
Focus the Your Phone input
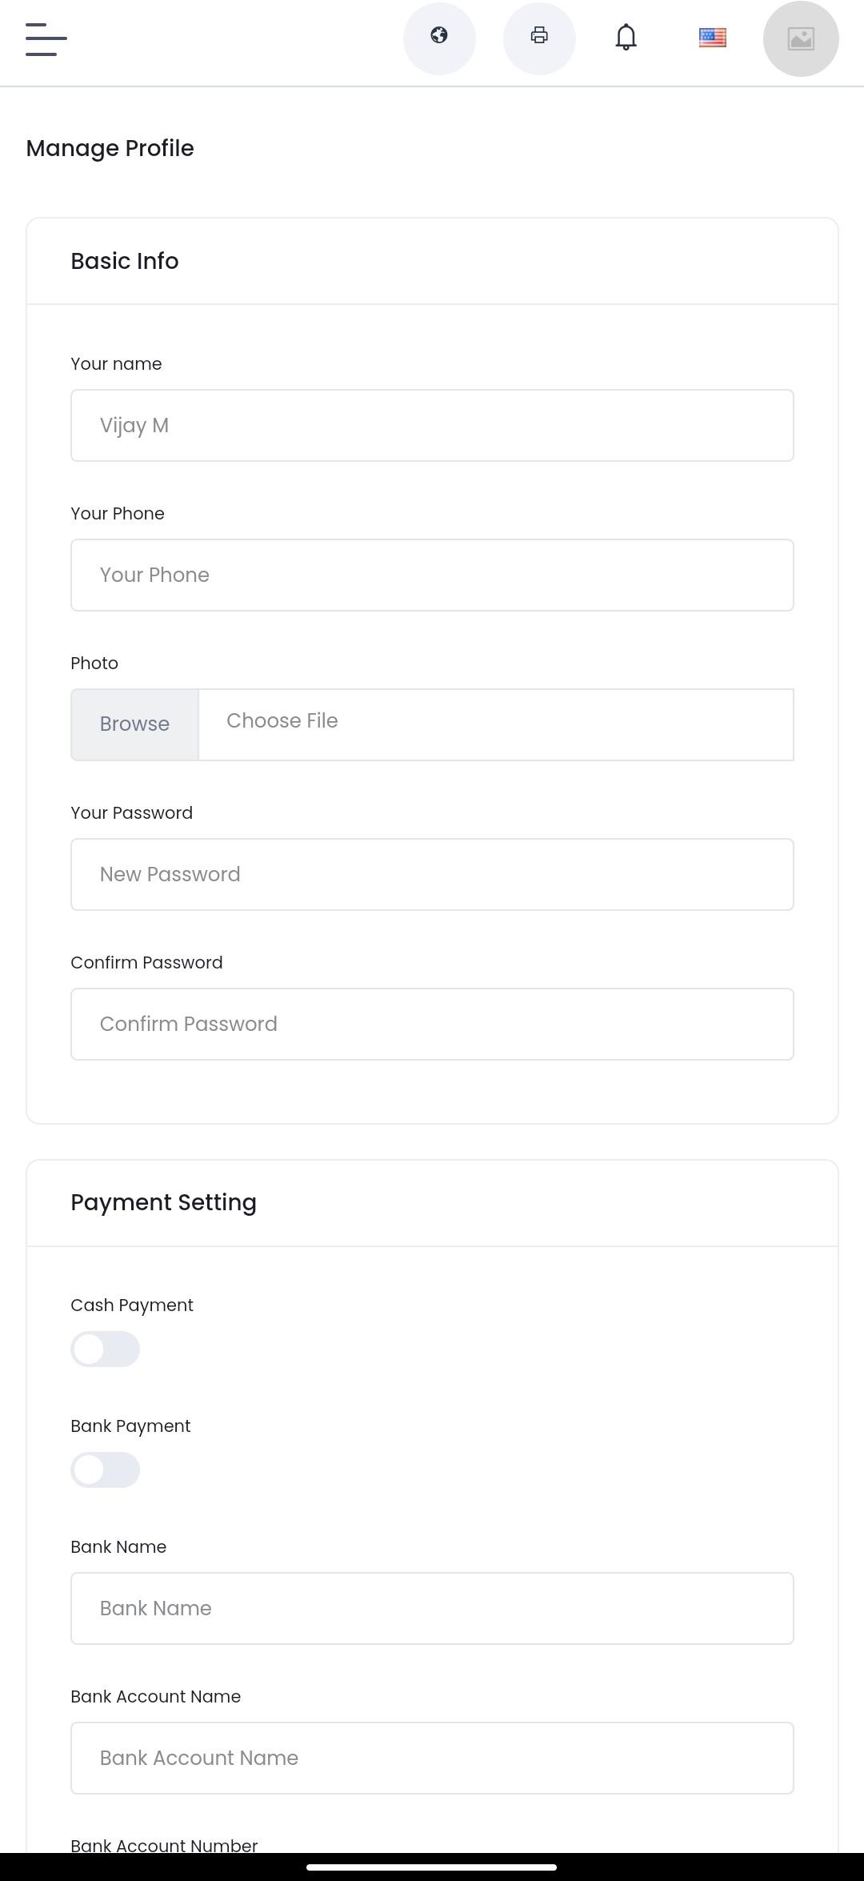pyautogui.click(x=432, y=576)
